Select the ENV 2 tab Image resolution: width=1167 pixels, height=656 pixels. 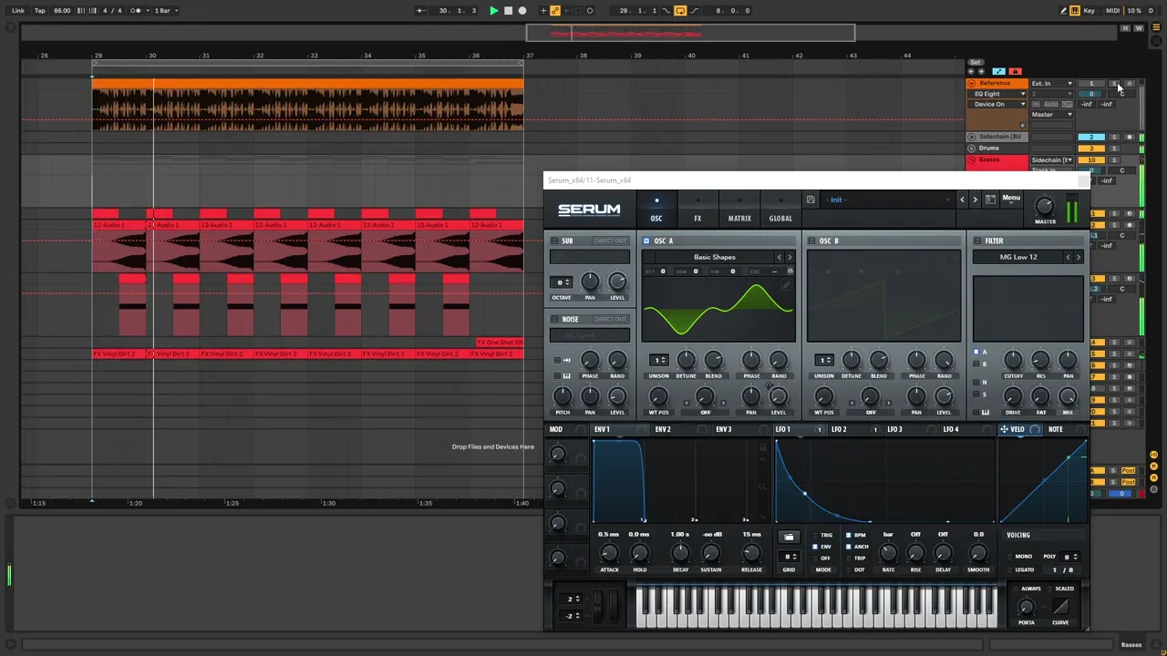(x=663, y=429)
